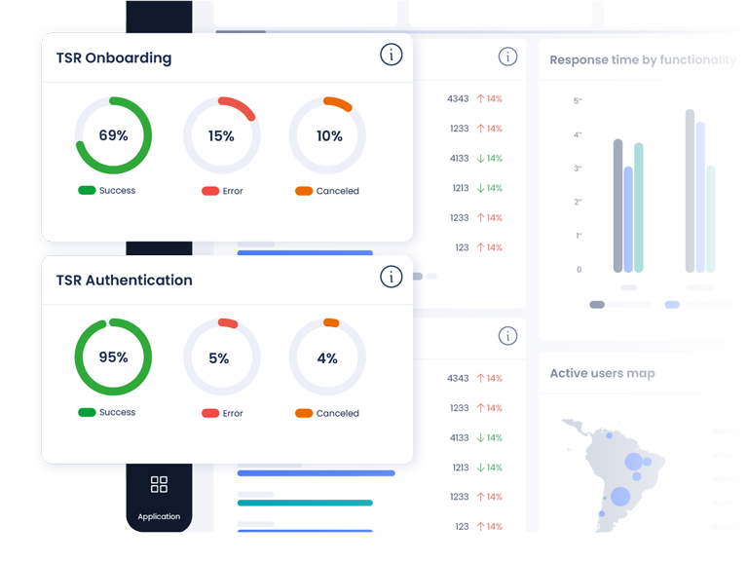Click info icon on lower stats panel
Image resolution: width=748 pixels, height=562 pixels.
507,336
